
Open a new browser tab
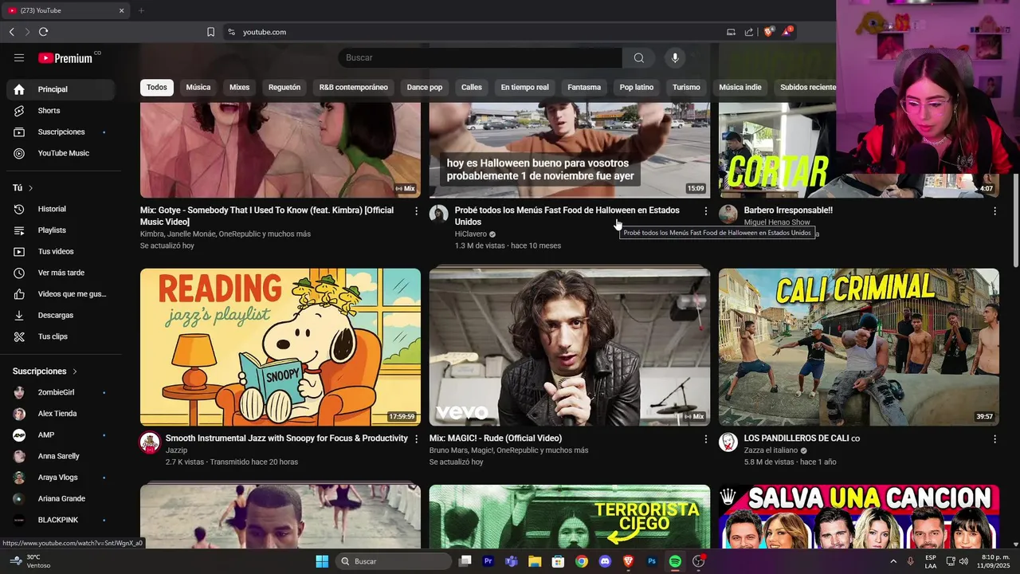[x=141, y=10]
